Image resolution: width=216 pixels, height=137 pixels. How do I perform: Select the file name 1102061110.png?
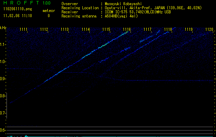pos(18,9)
